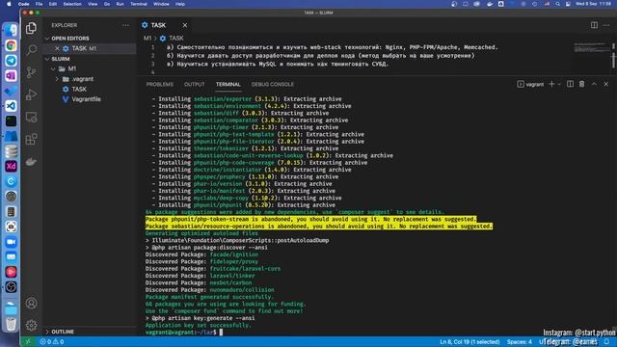Maximize the panel with chevron up
This screenshot has height=347, width=617.
pos(594,84)
